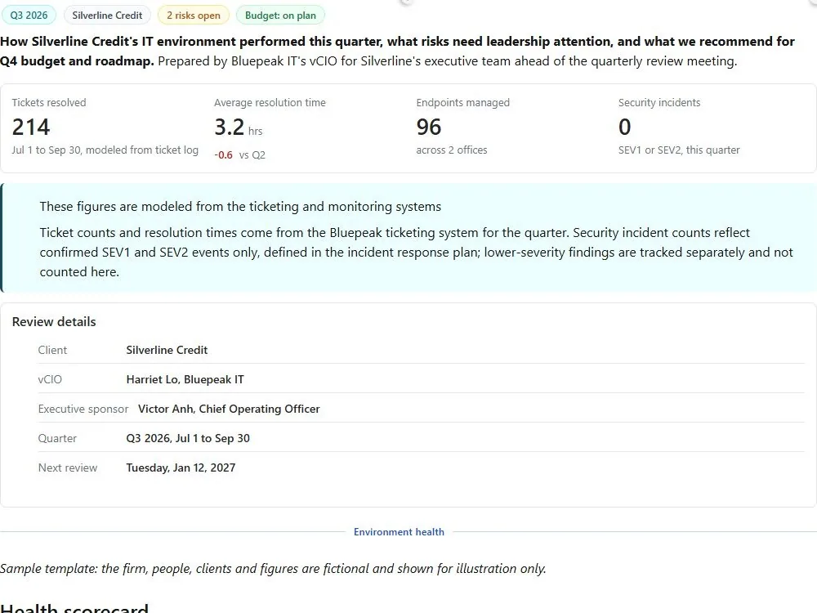Screen dimensions: 817x613
Task: Click the Endpoints managed label
Action: click(462, 103)
